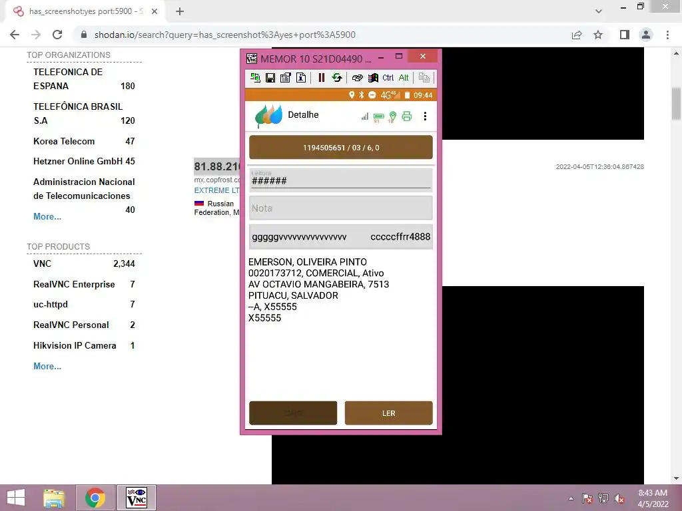Filter by TELEFONICA DE ESPANA organization
Image resolution: width=682 pixels, height=511 pixels.
tap(84, 79)
